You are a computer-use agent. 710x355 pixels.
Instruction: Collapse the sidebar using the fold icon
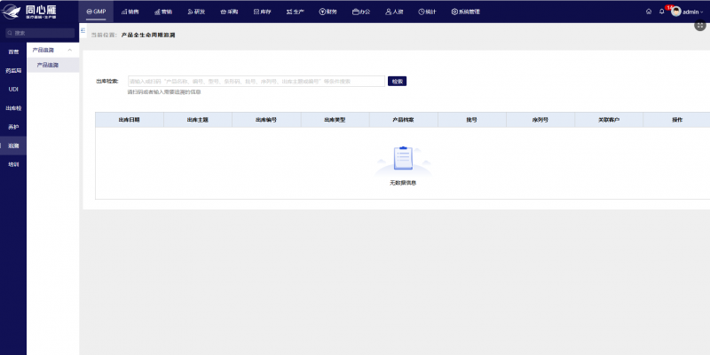tap(83, 30)
